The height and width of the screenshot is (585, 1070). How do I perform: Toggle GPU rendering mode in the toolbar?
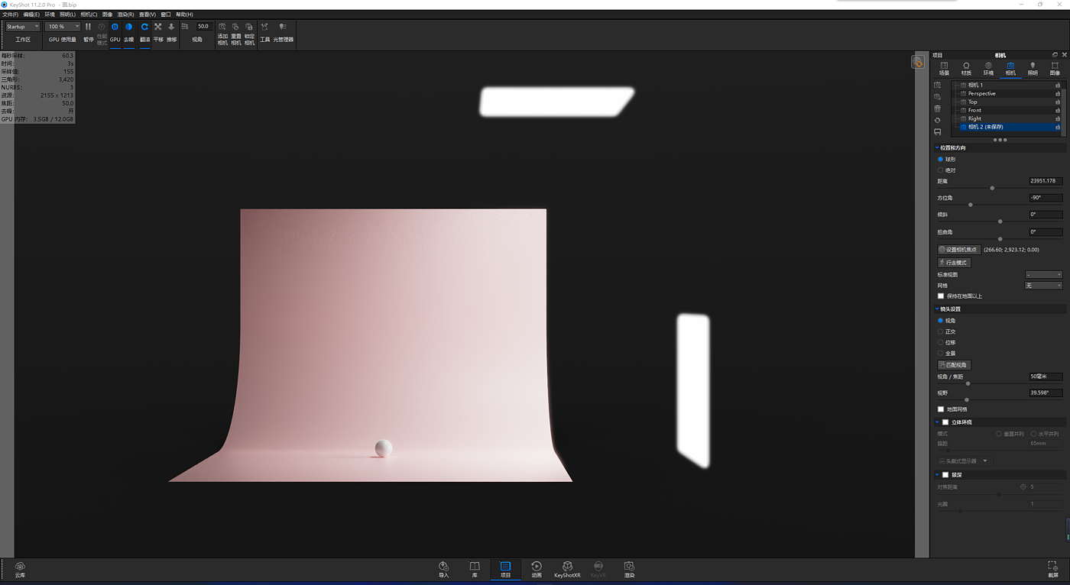tap(115, 31)
